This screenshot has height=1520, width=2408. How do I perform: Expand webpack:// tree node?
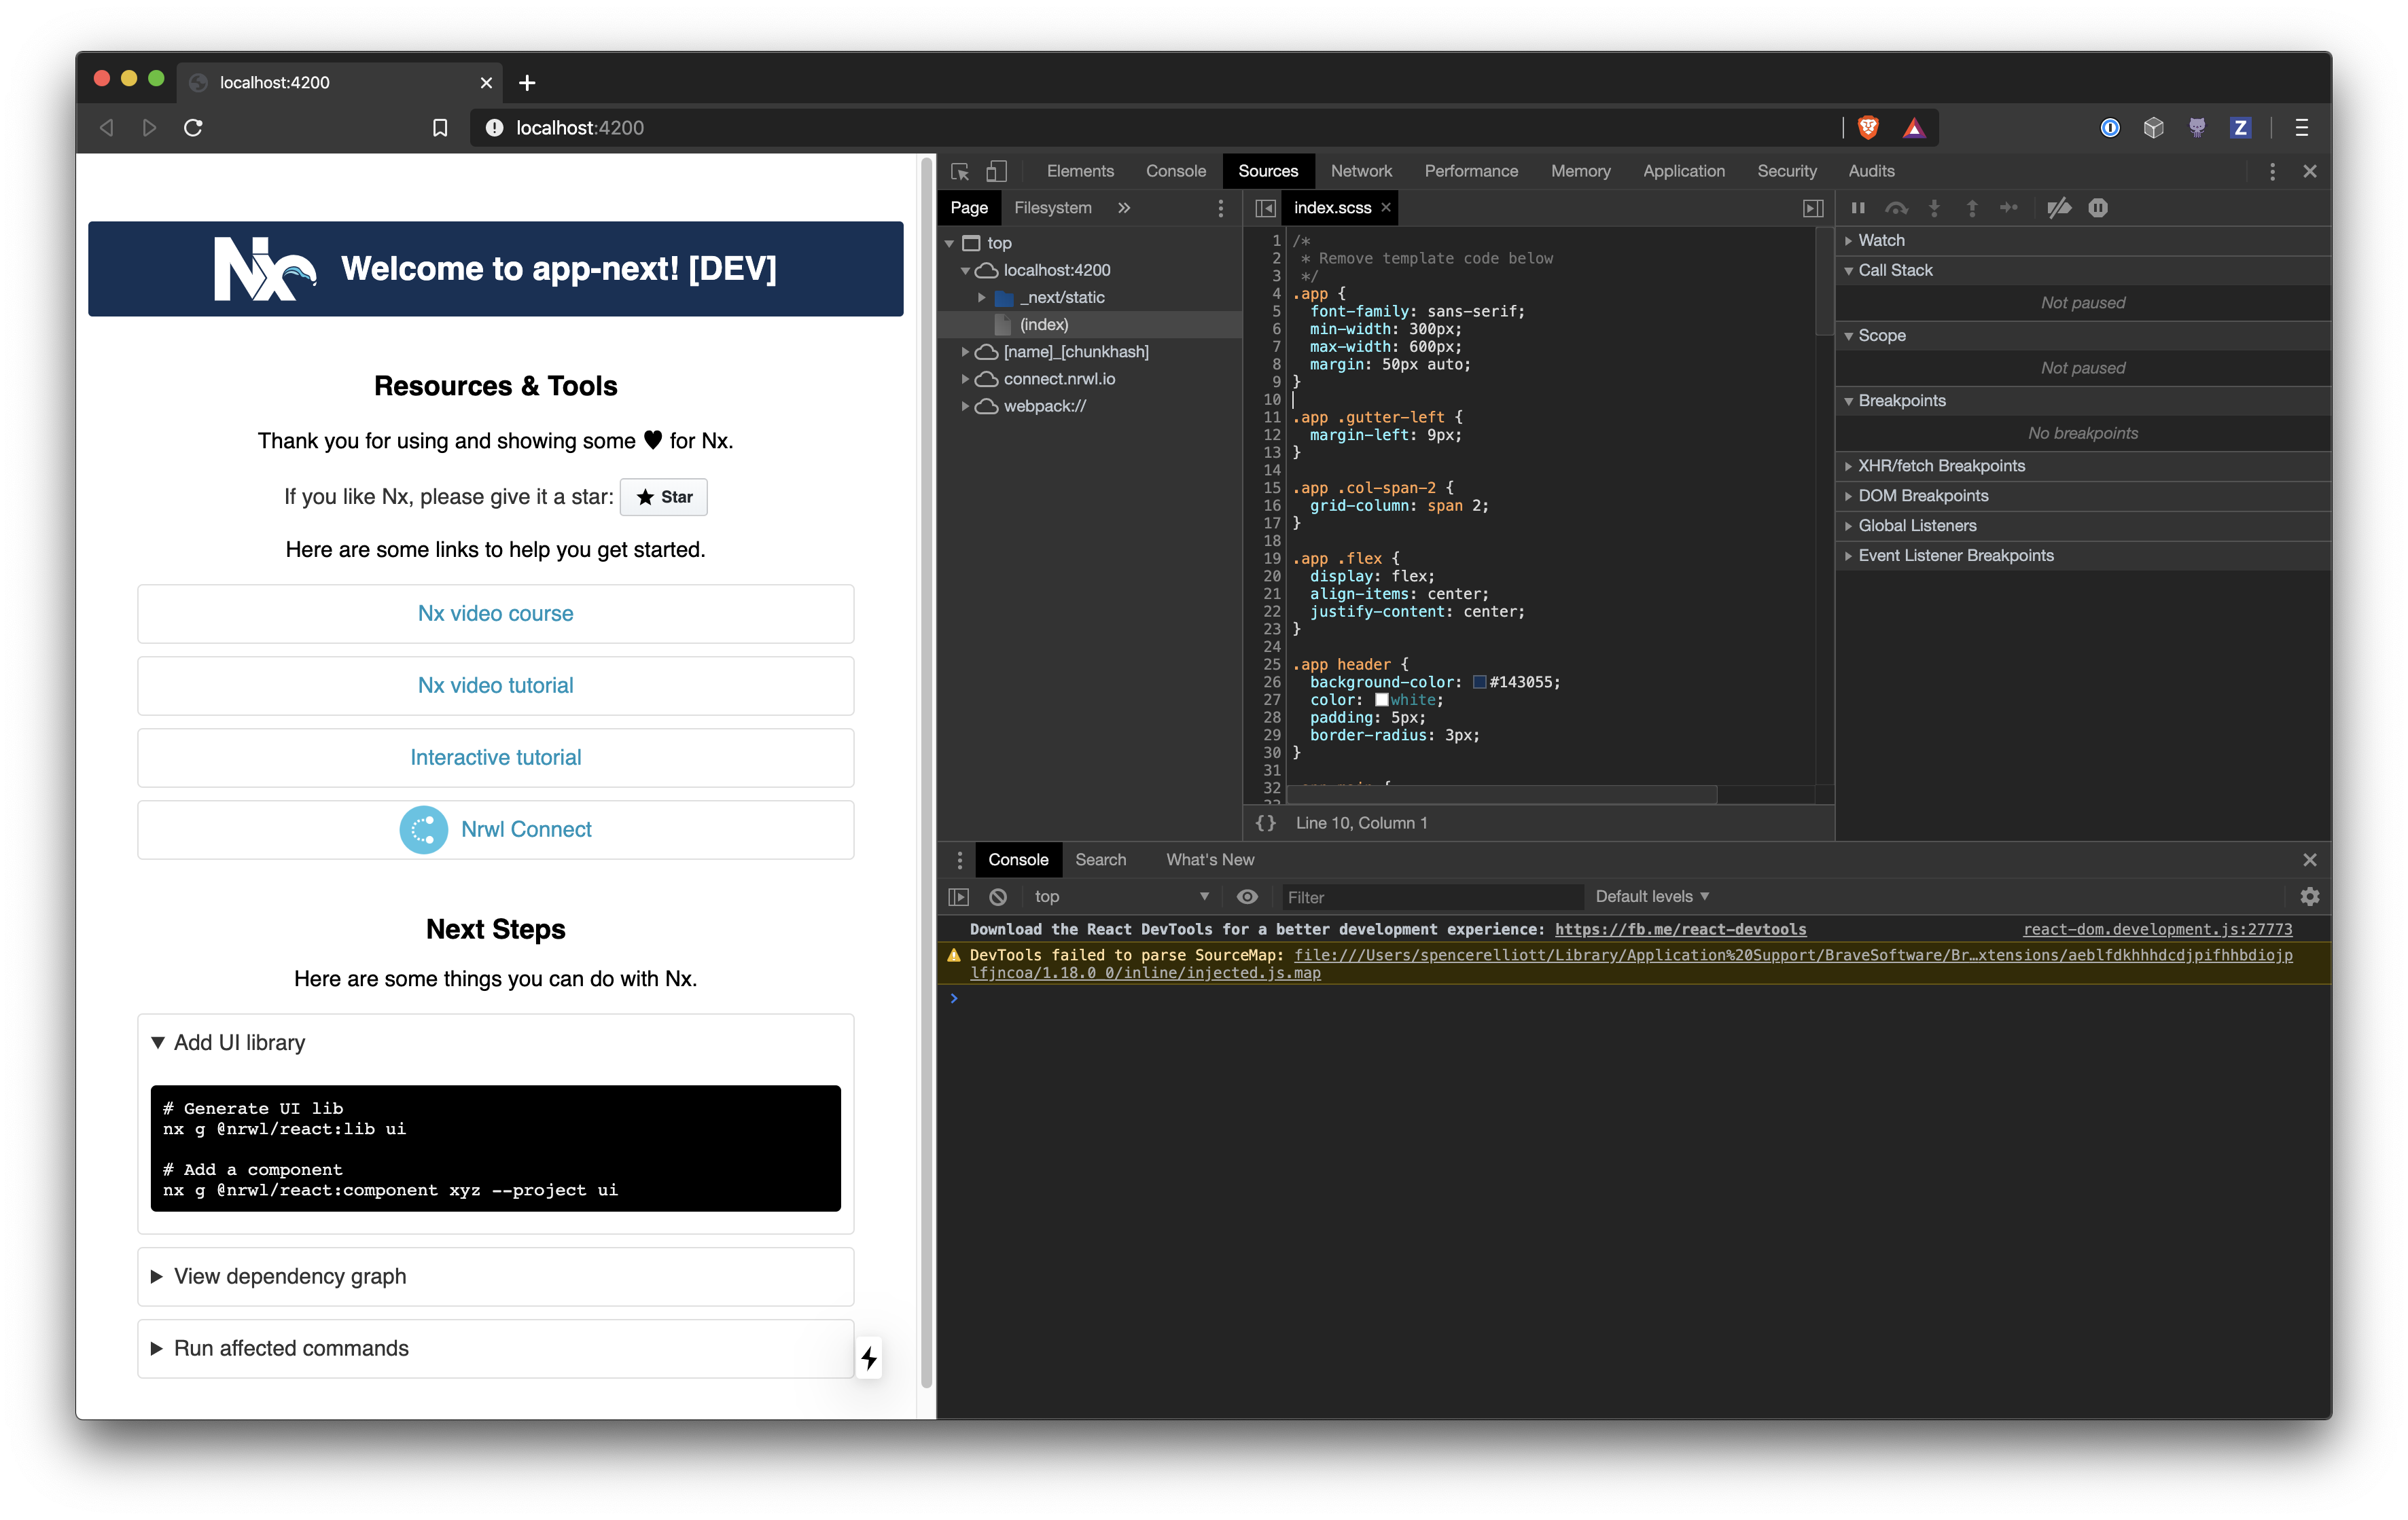tap(965, 405)
